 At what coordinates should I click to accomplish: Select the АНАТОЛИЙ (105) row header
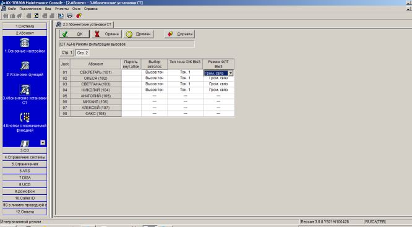(96, 96)
